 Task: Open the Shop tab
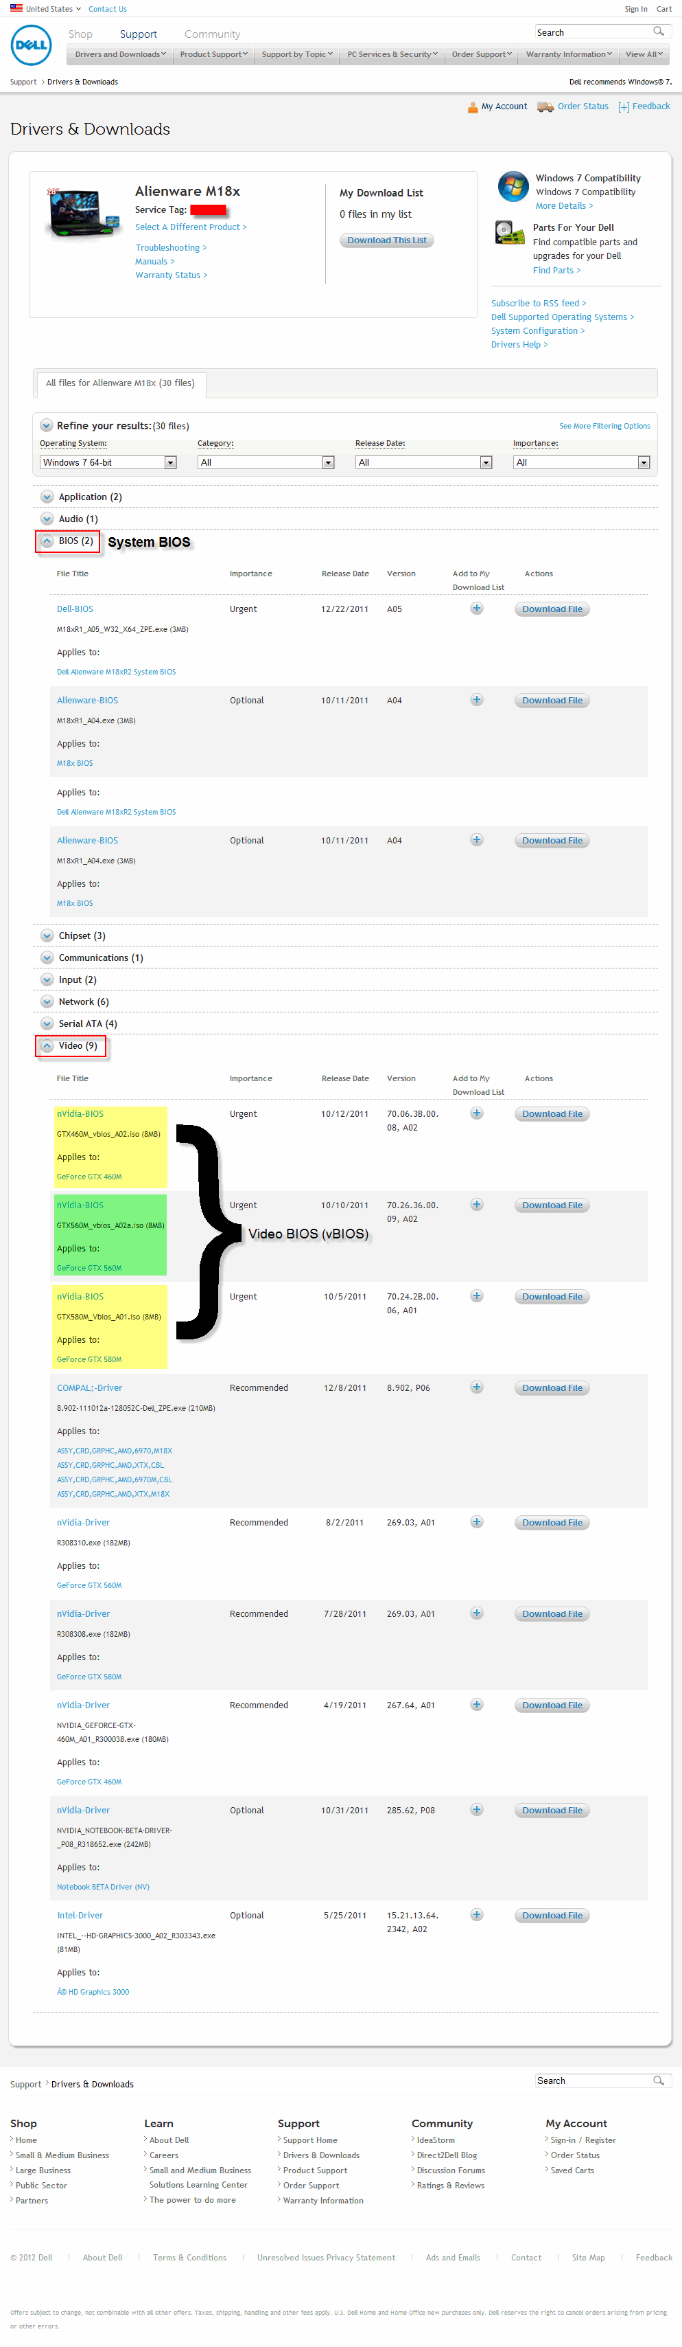[80, 34]
